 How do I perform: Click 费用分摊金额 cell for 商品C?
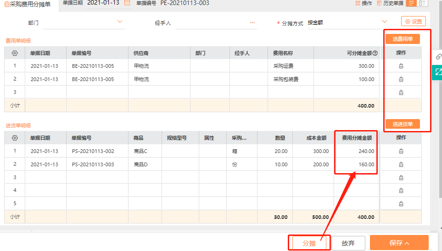click(x=356, y=151)
